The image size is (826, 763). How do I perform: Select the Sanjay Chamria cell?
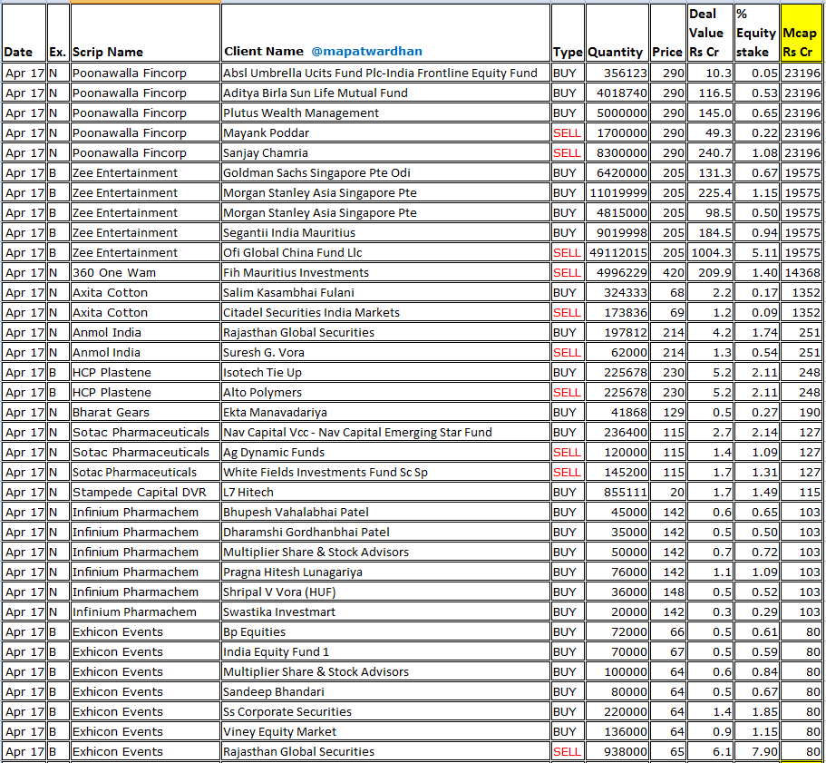385,152
